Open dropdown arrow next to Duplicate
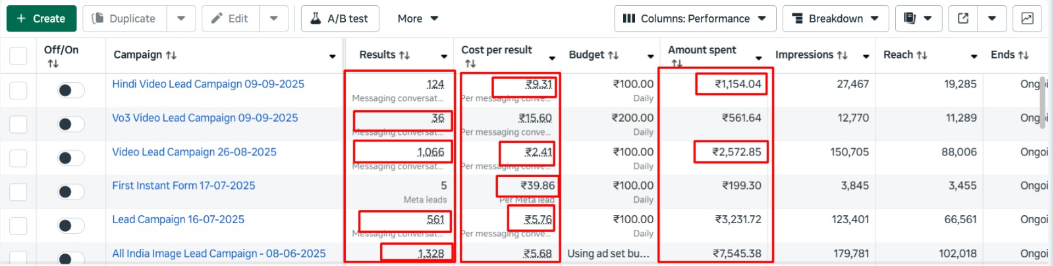1054x266 pixels. pos(181,18)
